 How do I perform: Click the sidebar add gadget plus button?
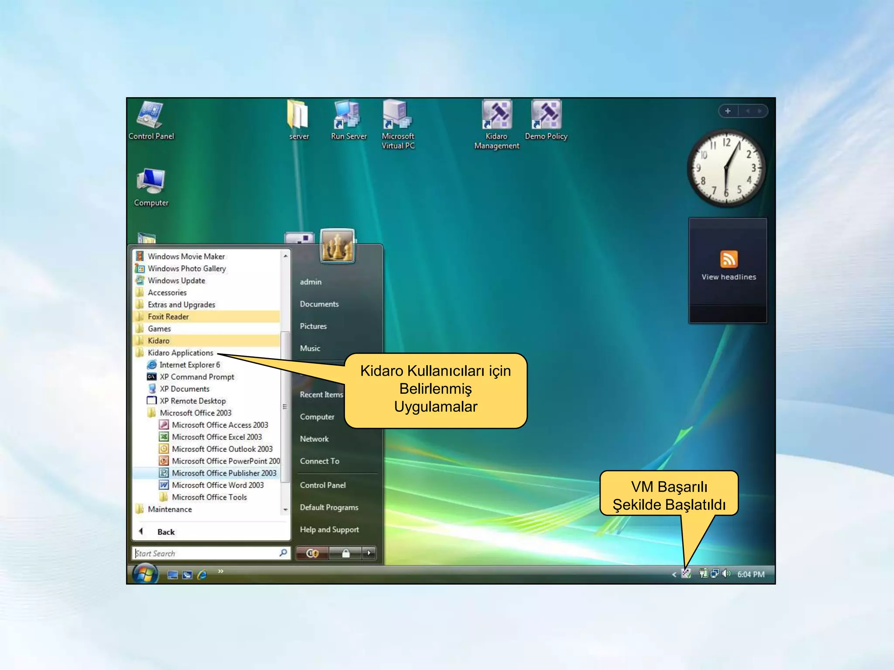point(728,111)
